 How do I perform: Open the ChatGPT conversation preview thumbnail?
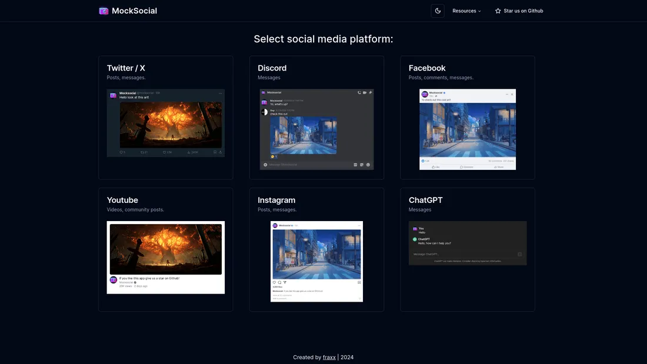click(468, 243)
